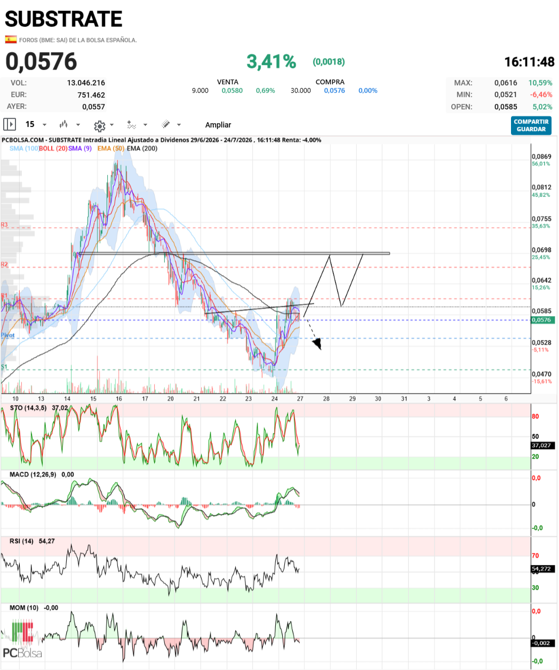Click the 0,0470 price axis label
Viewport: 559px width, 670px height.
(x=541, y=374)
